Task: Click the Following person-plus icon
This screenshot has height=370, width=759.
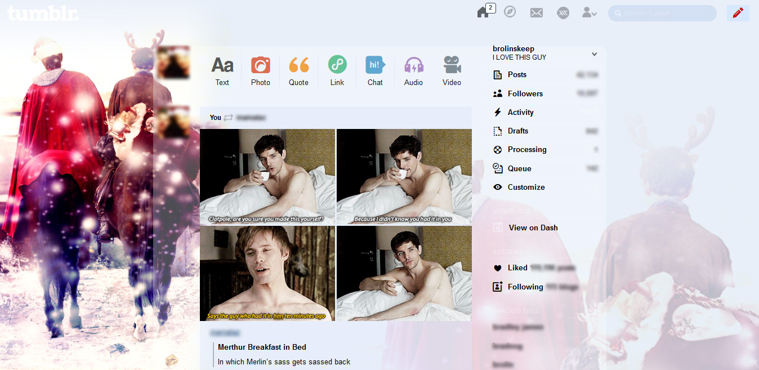Action: [497, 287]
